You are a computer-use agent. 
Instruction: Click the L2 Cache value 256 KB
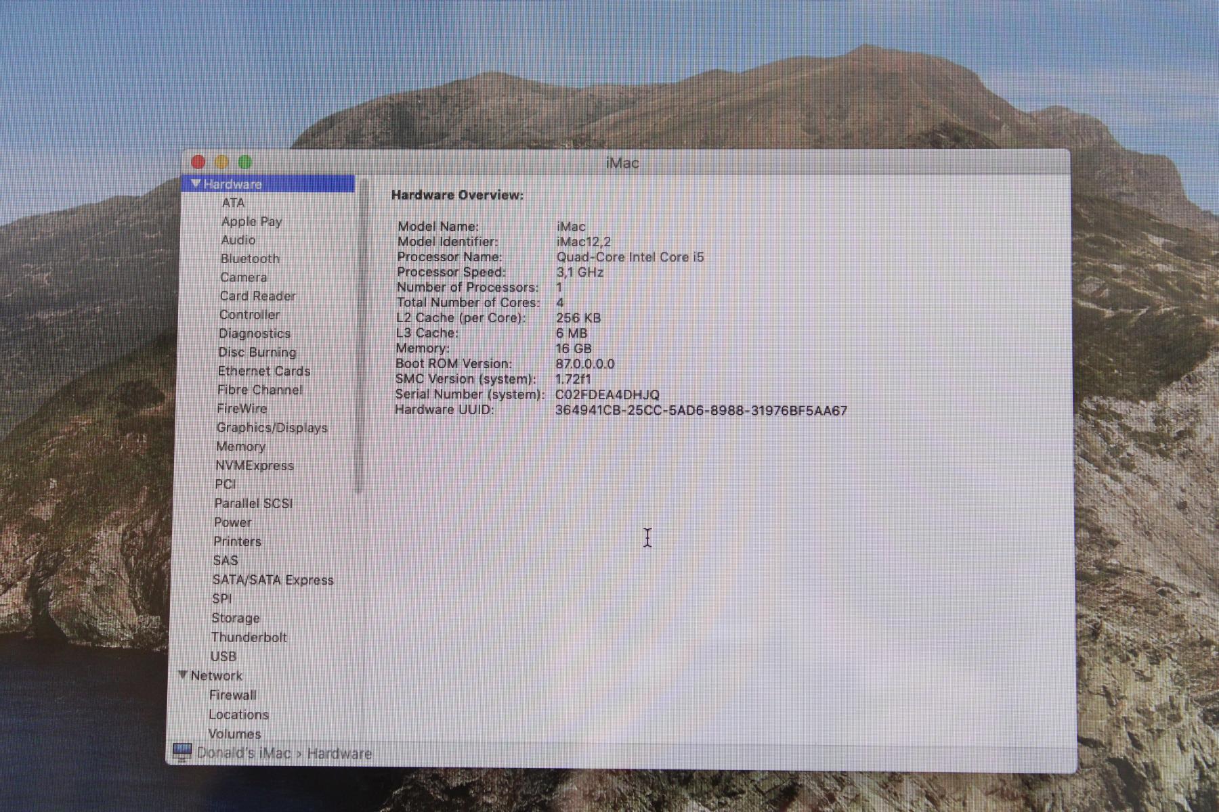pos(578,318)
